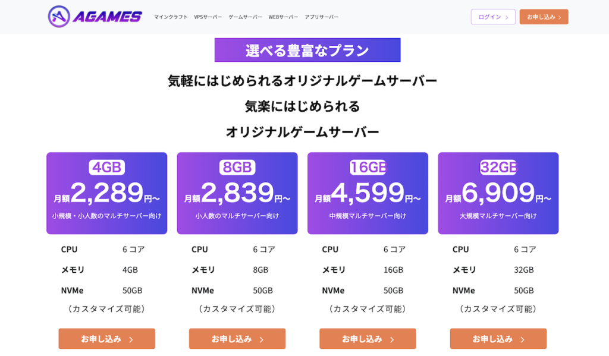Click the arrow icon on the ログイン button
Image resolution: width=609 pixels, height=356 pixels.
click(506, 17)
